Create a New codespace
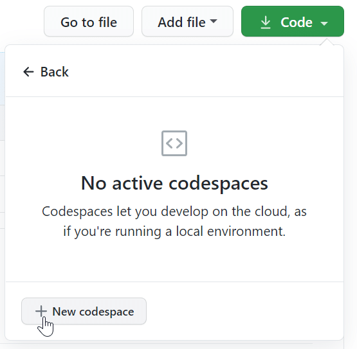Viewport: 357px width, 349px height. coord(84,311)
